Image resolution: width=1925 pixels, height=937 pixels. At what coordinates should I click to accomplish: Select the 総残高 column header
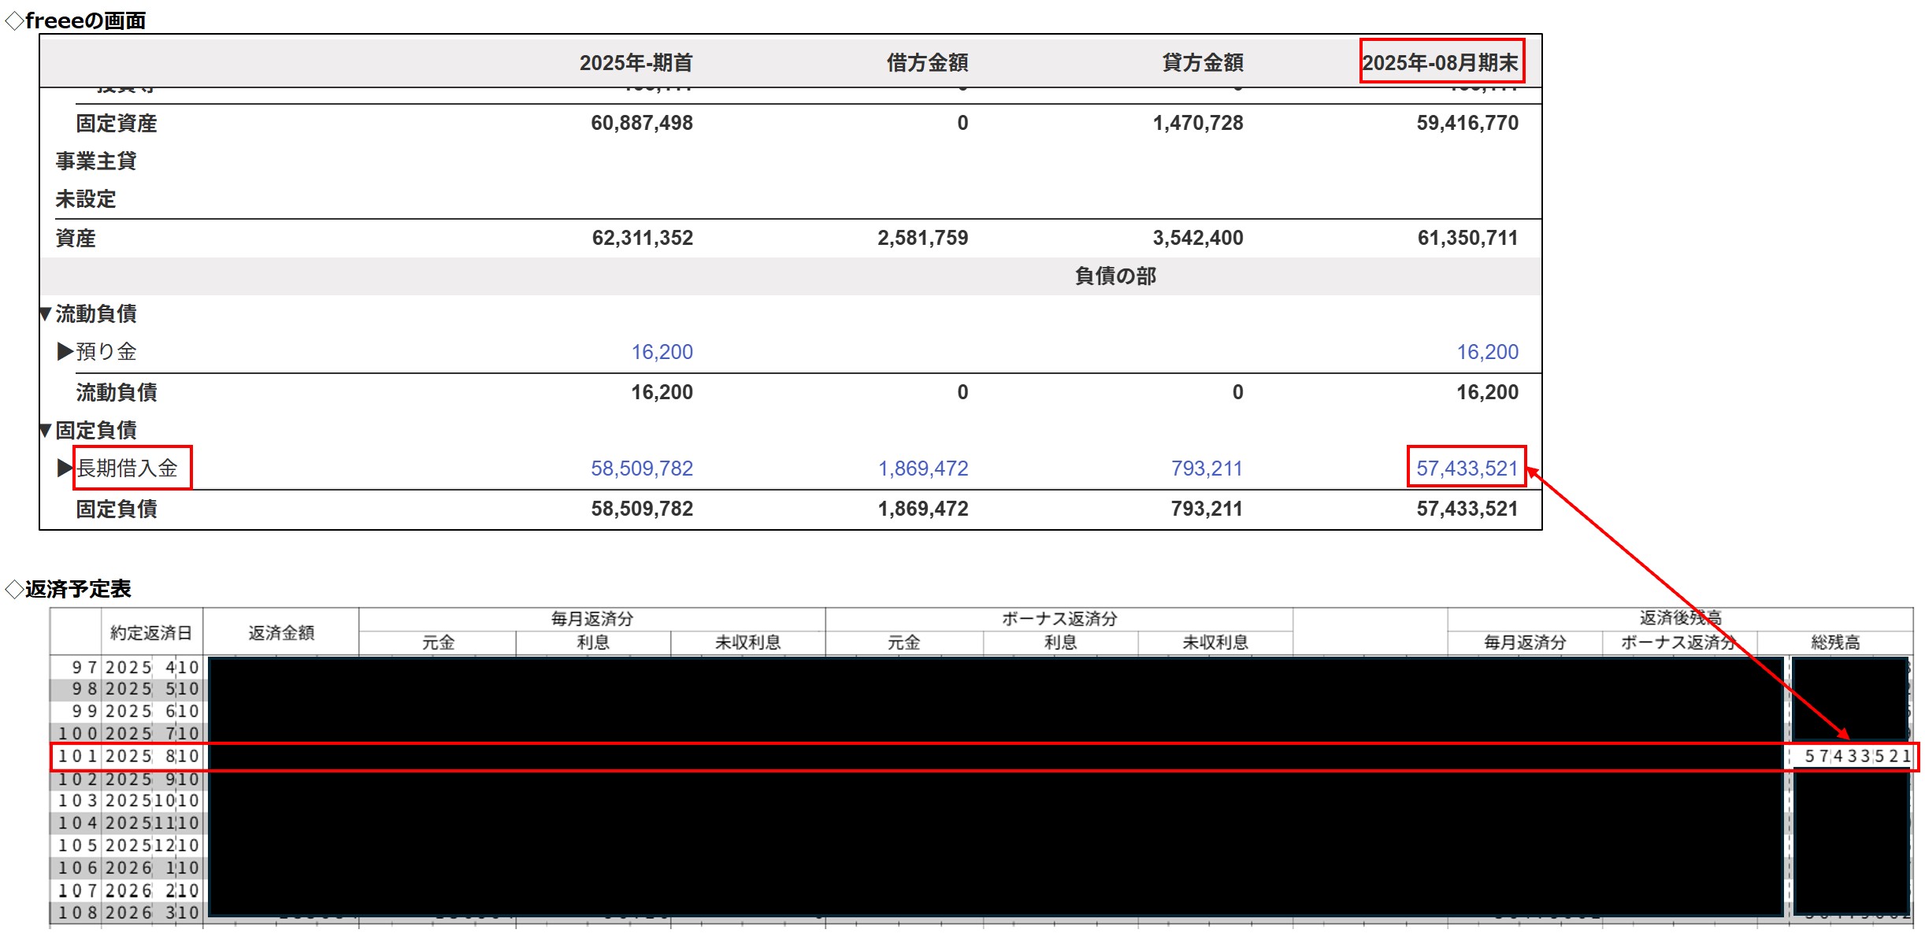coord(1835,643)
